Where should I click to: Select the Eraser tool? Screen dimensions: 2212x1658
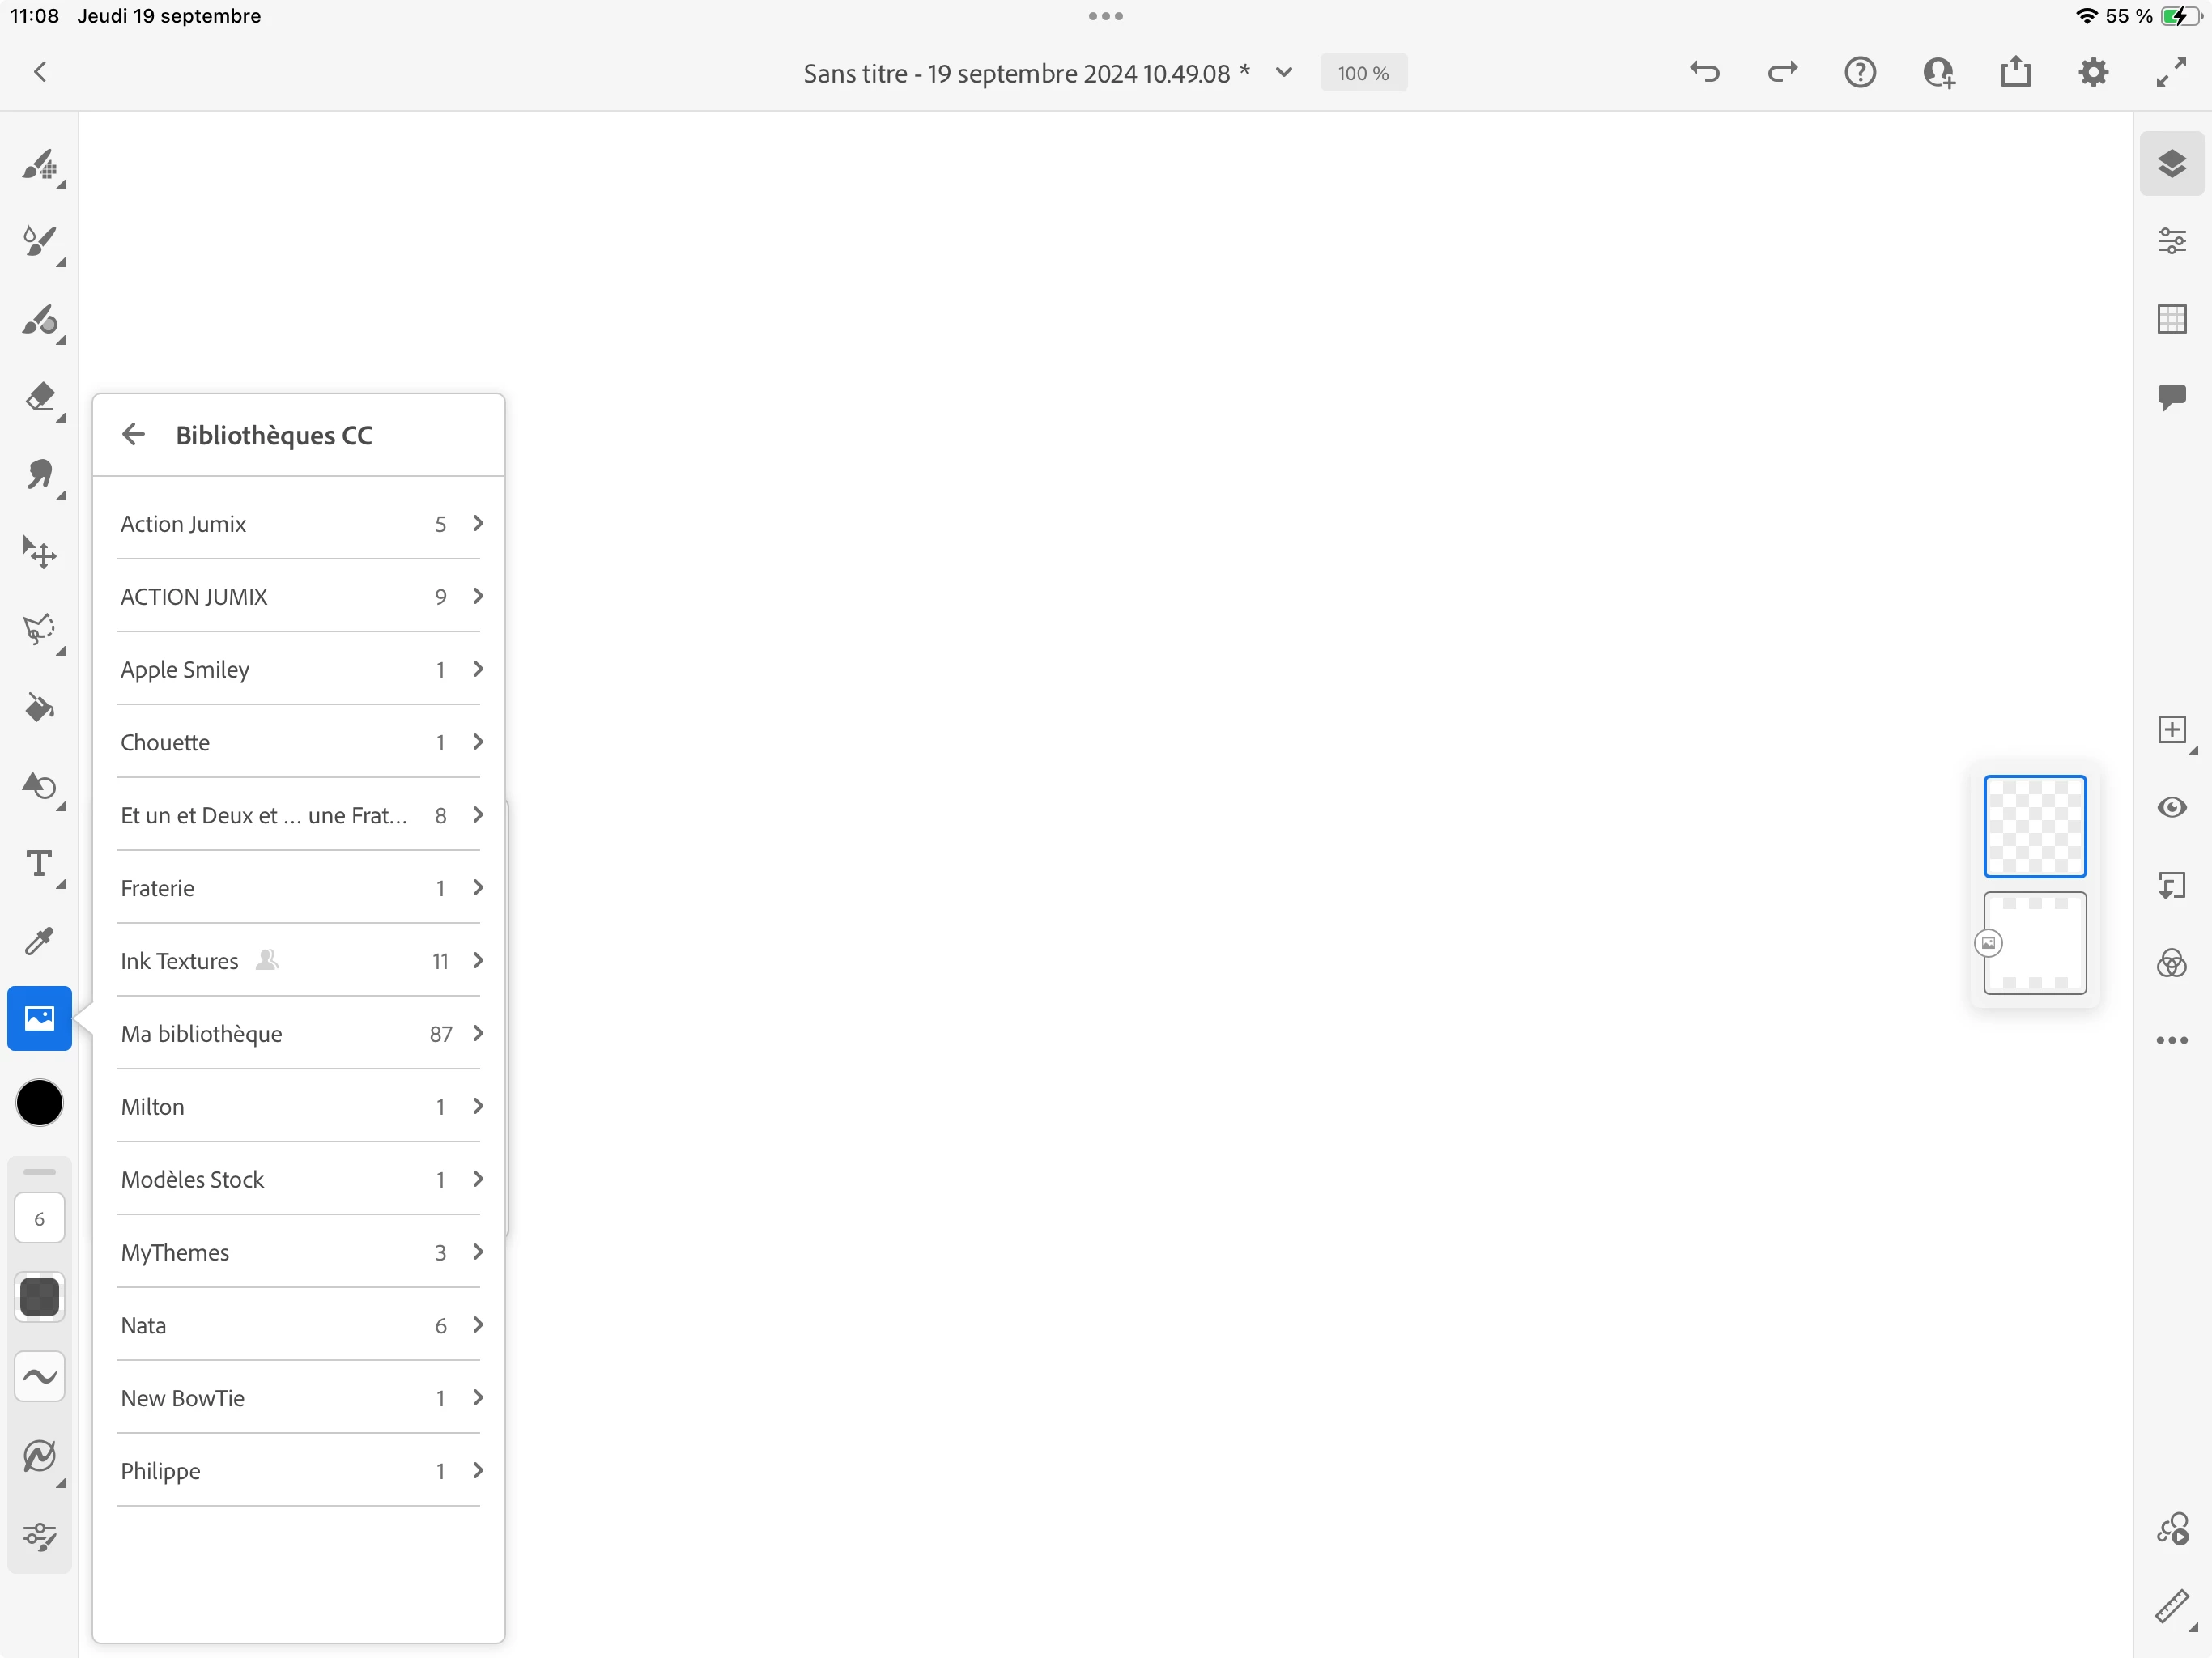coord(39,397)
